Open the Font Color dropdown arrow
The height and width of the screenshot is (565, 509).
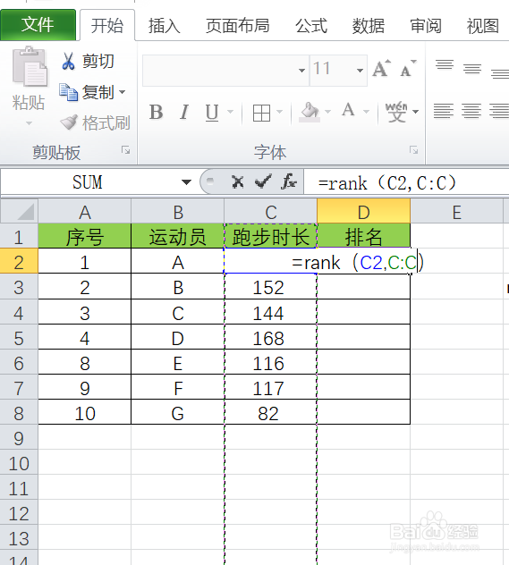pos(366,112)
